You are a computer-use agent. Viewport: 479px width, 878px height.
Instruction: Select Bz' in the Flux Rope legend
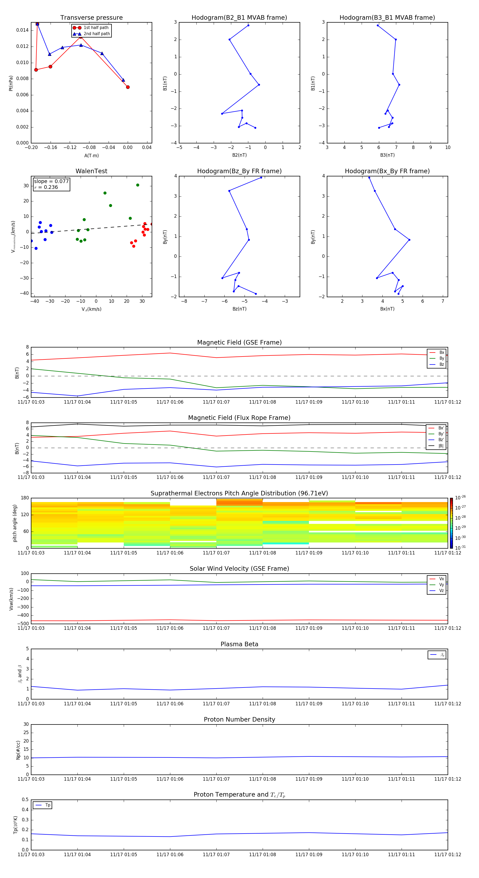pyautogui.click(x=436, y=440)
